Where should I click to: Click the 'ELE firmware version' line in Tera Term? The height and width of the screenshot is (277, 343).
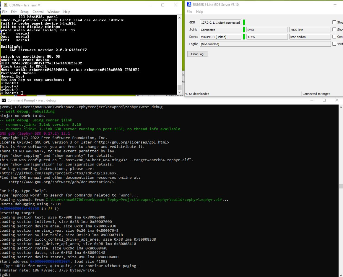click(x=46, y=50)
